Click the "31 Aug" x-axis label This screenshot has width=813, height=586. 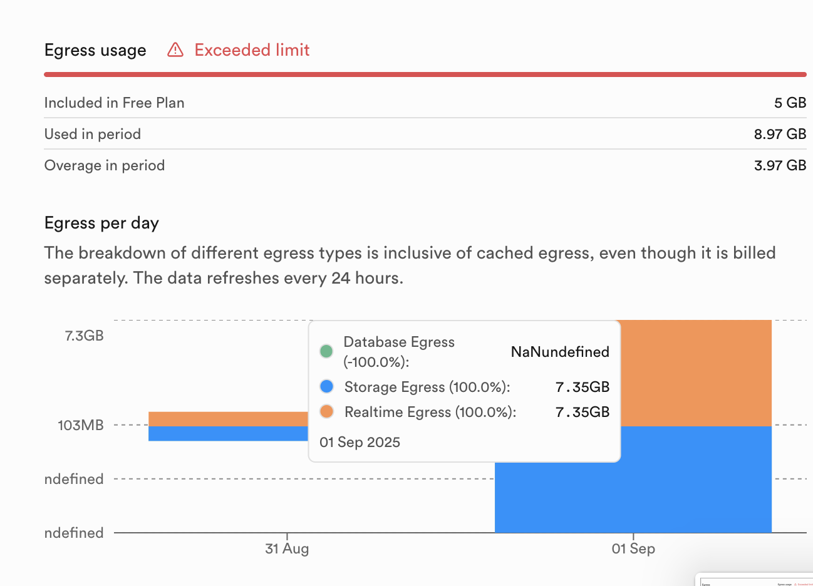(287, 549)
